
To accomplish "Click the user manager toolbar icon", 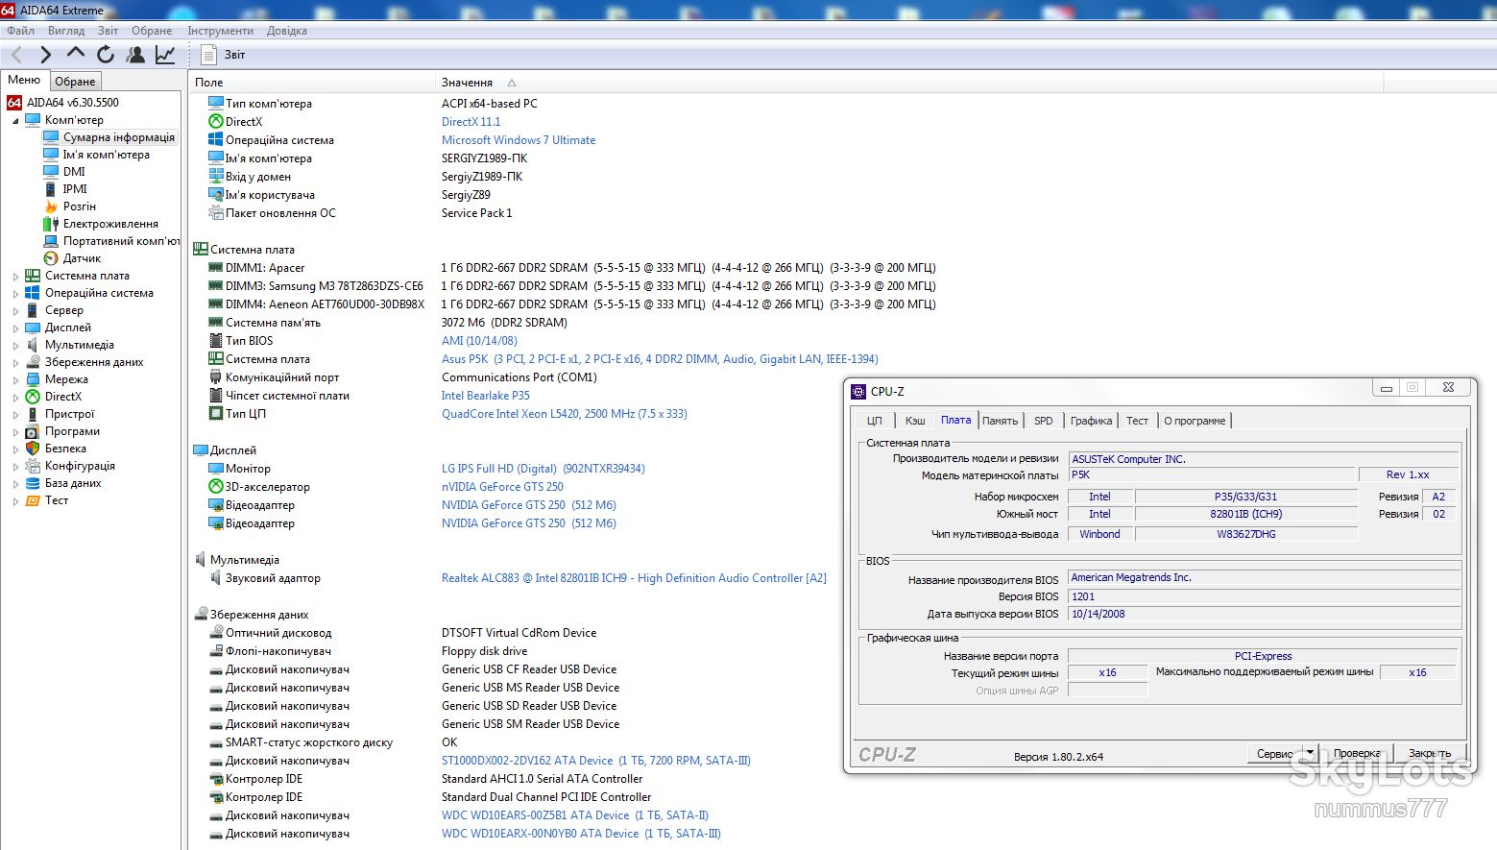I will tap(135, 55).
